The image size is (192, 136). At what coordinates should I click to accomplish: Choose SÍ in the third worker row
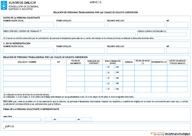[x=107, y=78]
